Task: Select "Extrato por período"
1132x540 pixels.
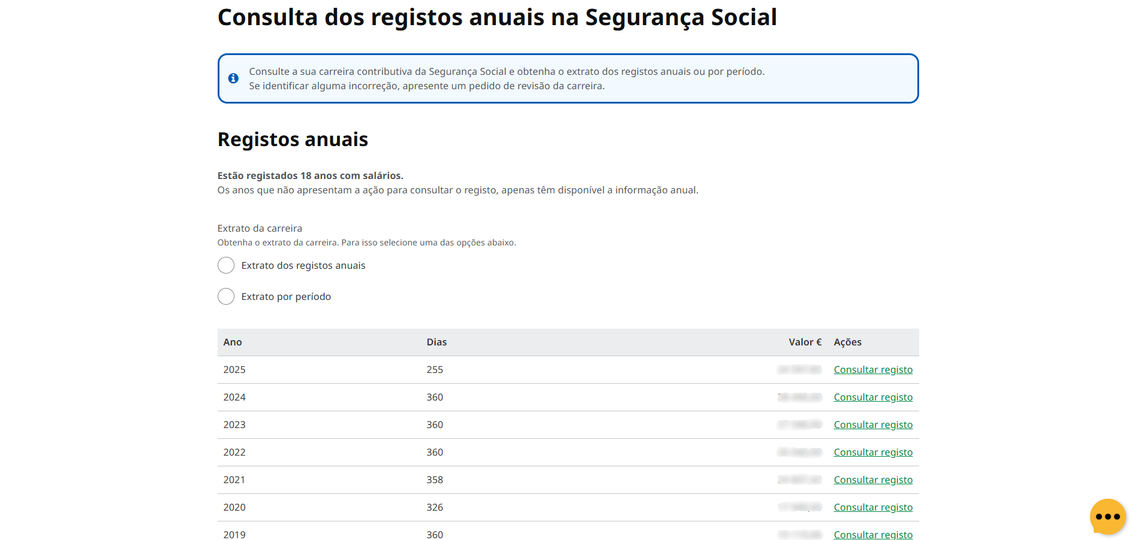Action: point(226,296)
